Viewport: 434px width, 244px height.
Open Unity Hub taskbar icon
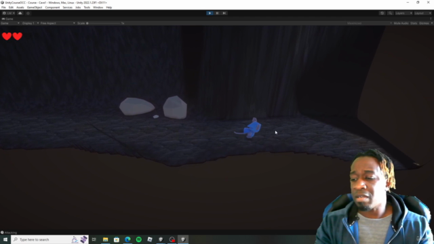click(161, 239)
